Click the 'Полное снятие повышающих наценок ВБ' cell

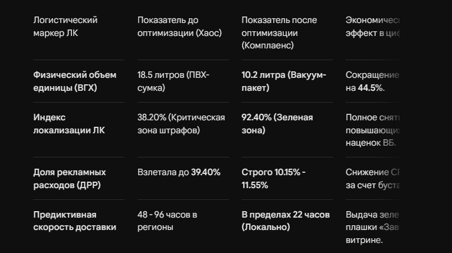(372, 130)
